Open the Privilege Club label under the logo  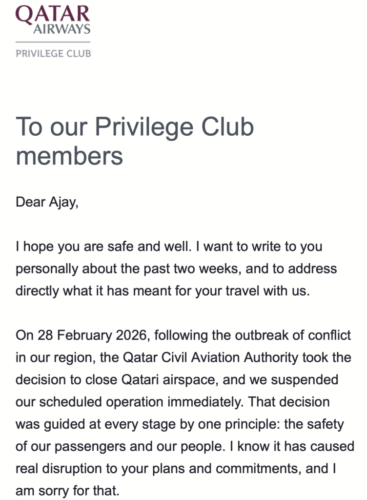point(53,53)
